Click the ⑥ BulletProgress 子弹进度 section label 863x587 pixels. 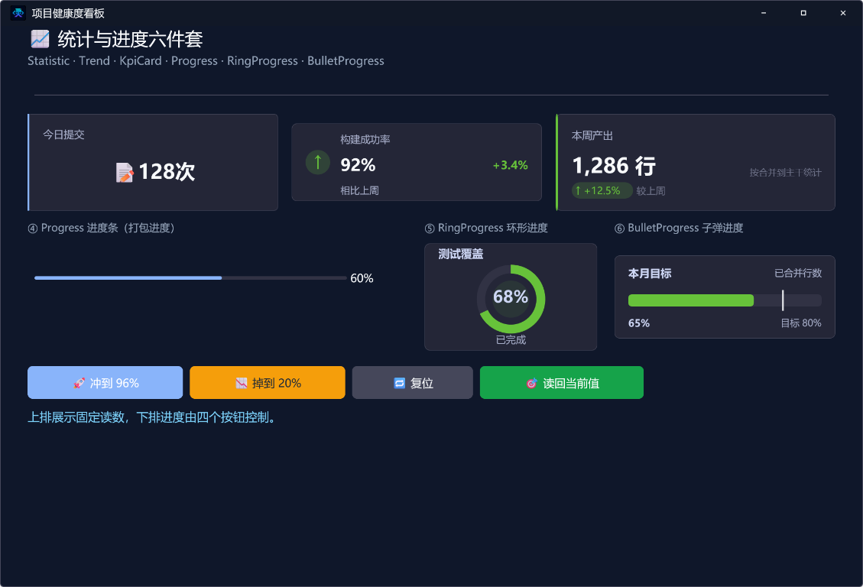click(679, 228)
